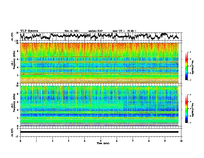Click the "Time (min)" axis title
The width and height of the screenshot is (204, 158).
coord(103,143)
